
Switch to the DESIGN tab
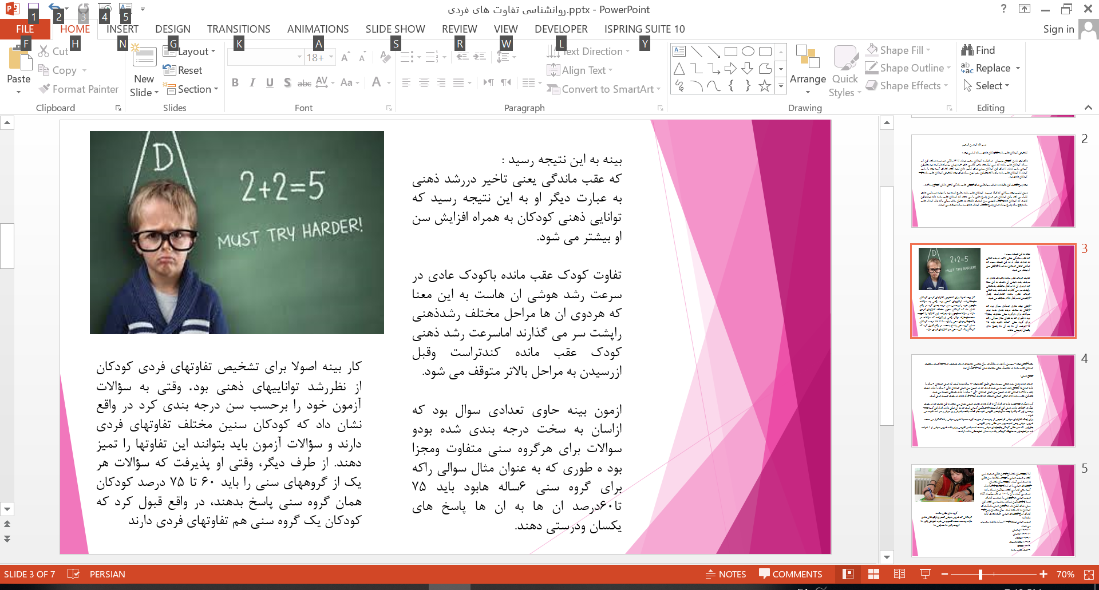[172, 29]
